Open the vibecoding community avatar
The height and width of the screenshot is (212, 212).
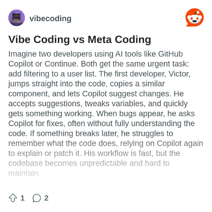pos(17,18)
